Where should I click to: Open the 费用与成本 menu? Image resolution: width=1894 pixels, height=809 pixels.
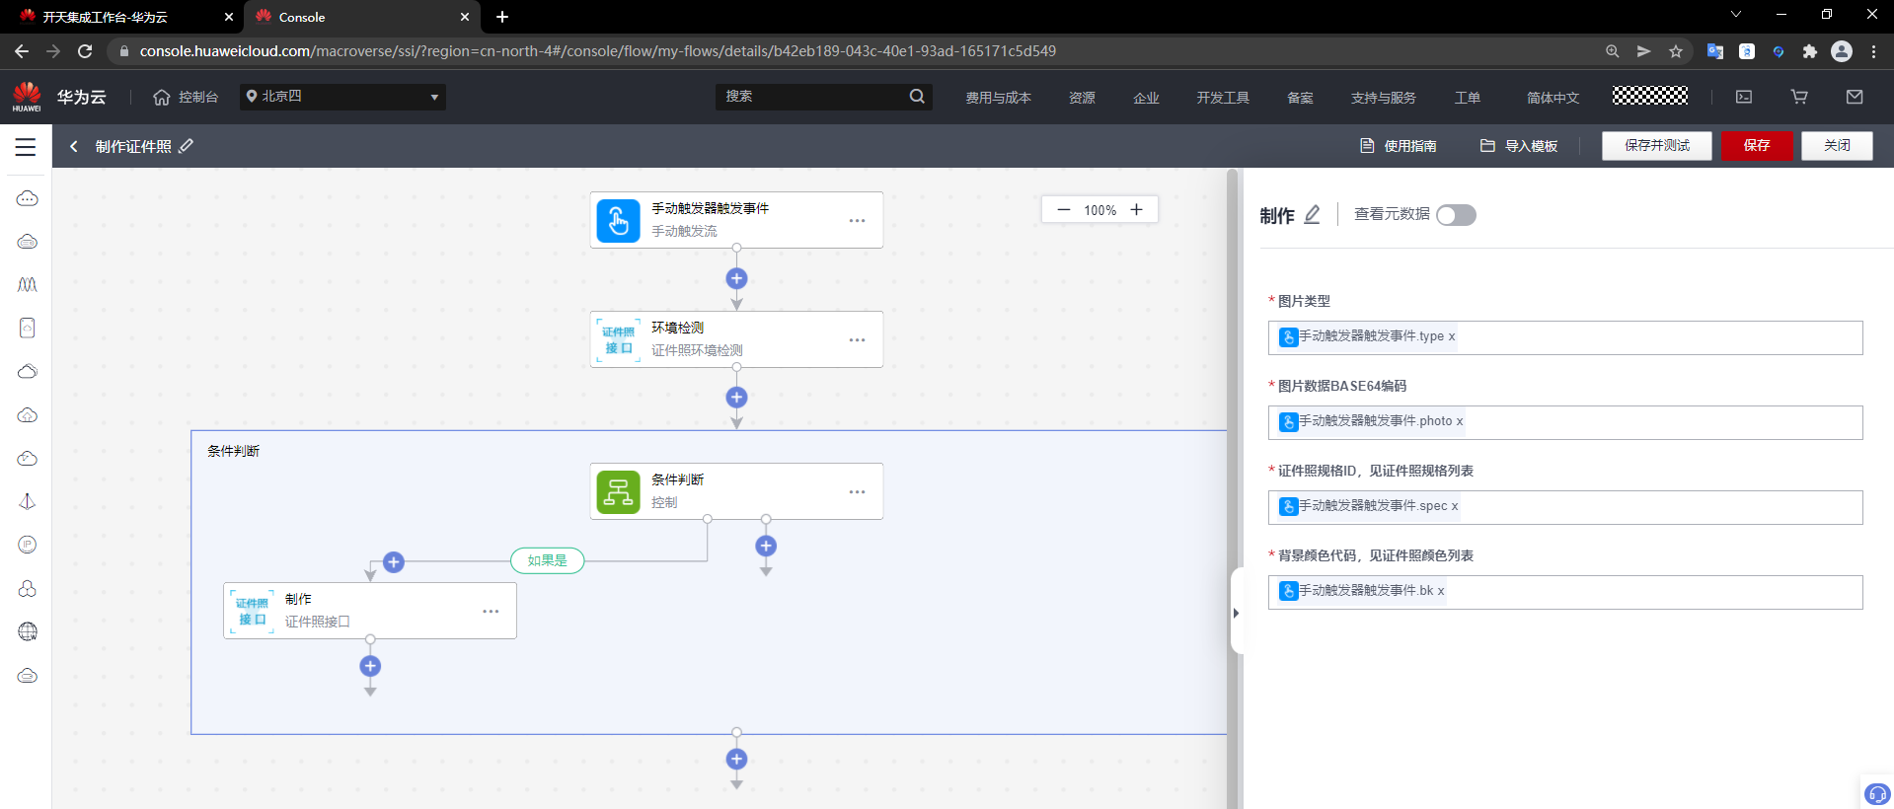[x=998, y=98]
